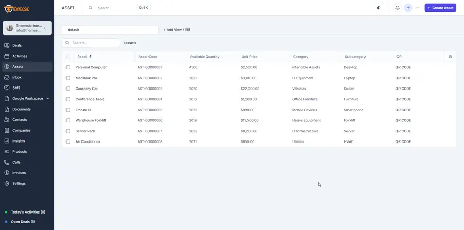Screen dimensions: 464x230
Task: Focus the assets table search field
Action: click(91, 43)
